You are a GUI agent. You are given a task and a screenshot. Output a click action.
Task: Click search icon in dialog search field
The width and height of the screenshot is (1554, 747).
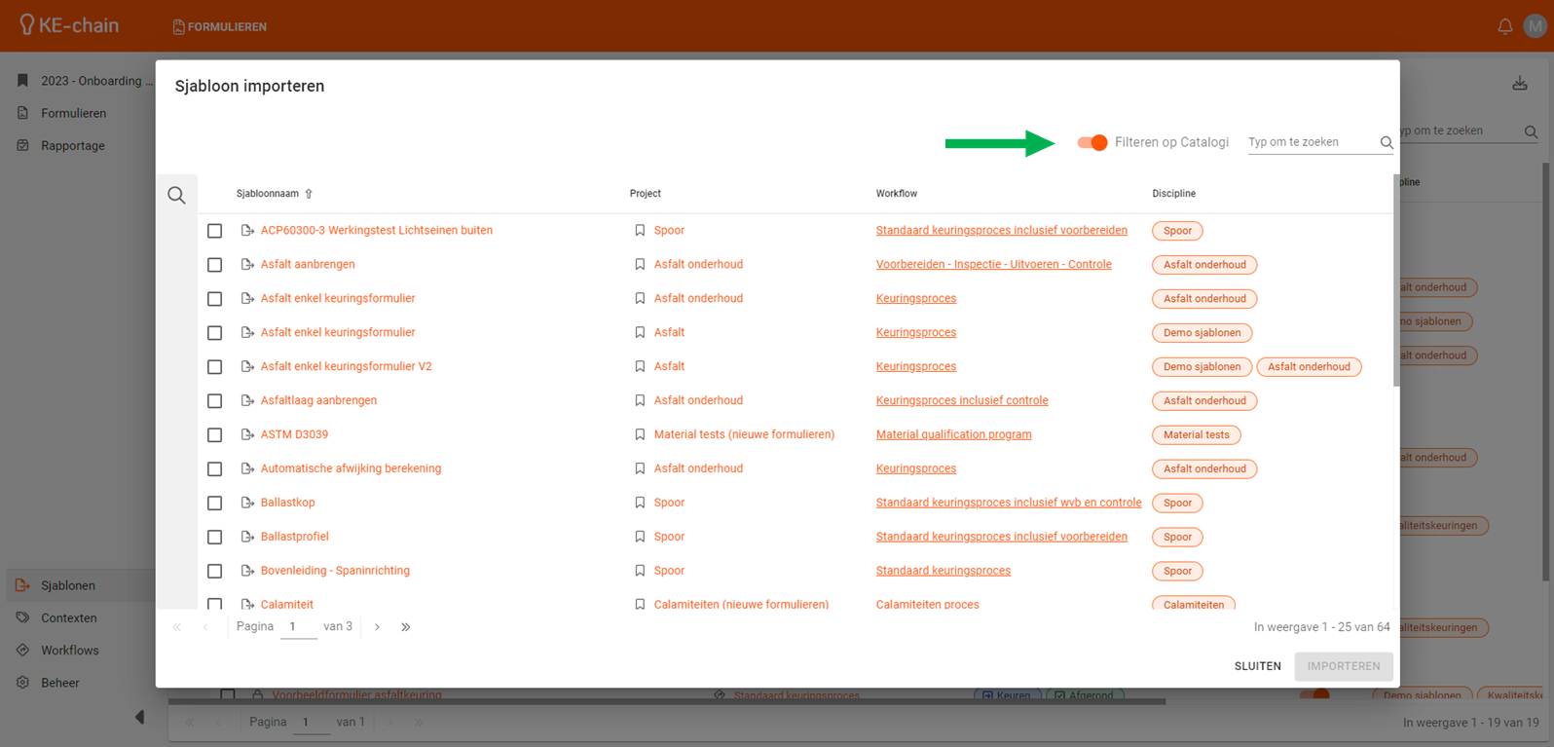pyautogui.click(x=1386, y=143)
